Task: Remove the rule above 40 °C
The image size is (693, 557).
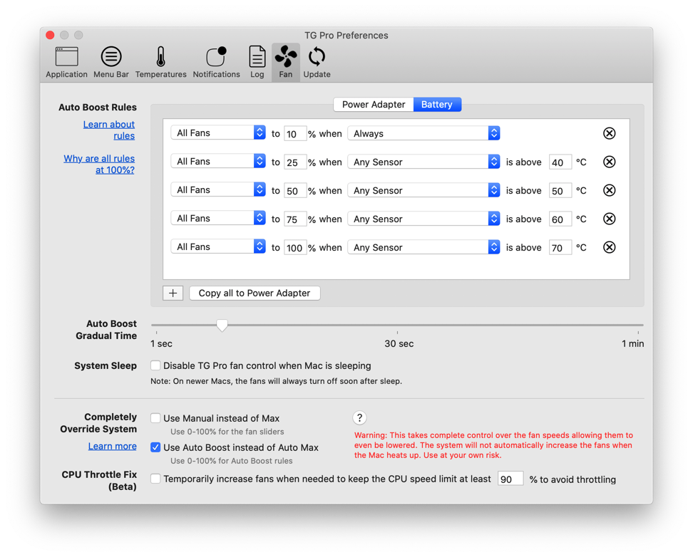Action: [609, 162]
